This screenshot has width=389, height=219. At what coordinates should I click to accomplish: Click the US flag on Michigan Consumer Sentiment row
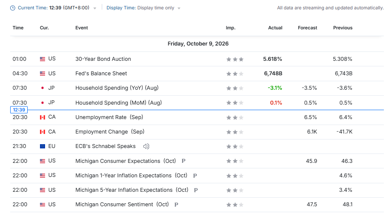(x=43, y=205)
